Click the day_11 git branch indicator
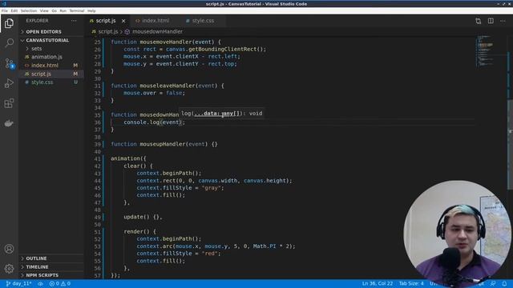This screenshot has height=288, width=513. coord(19,283)
